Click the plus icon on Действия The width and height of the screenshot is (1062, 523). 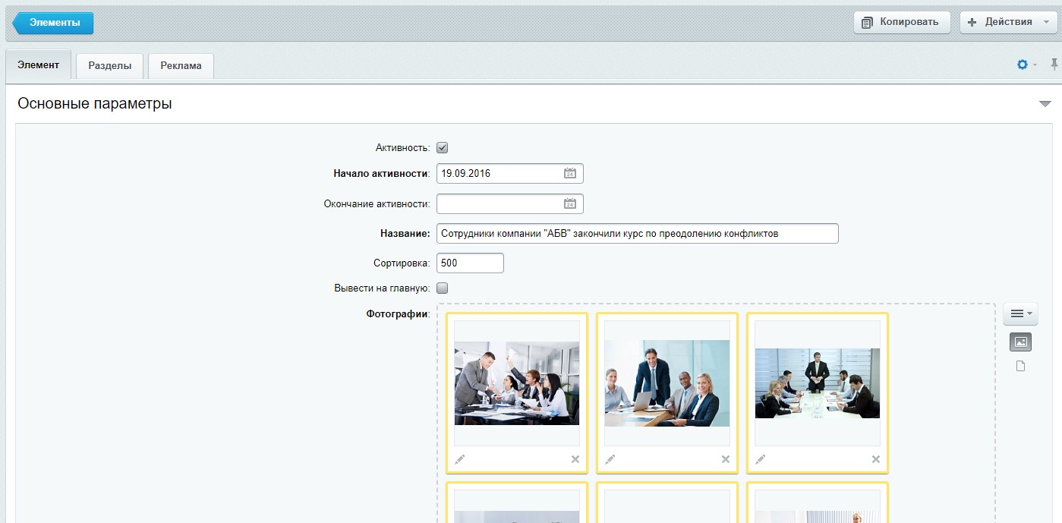pos(972,22)
